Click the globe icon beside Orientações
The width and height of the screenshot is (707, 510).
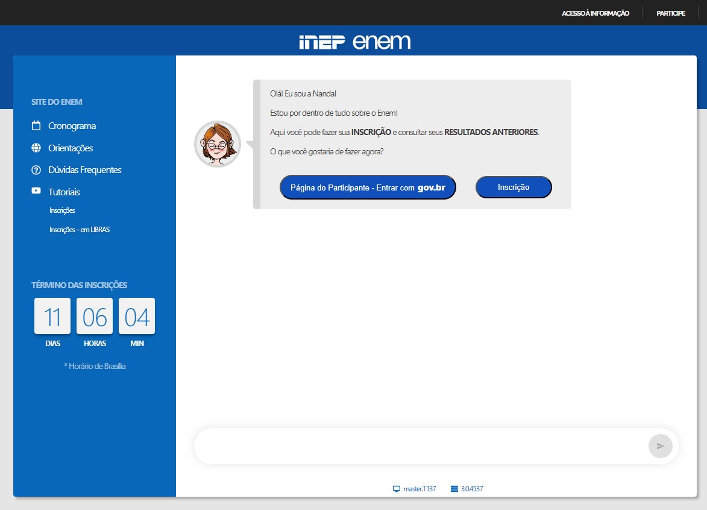(36, 148)
